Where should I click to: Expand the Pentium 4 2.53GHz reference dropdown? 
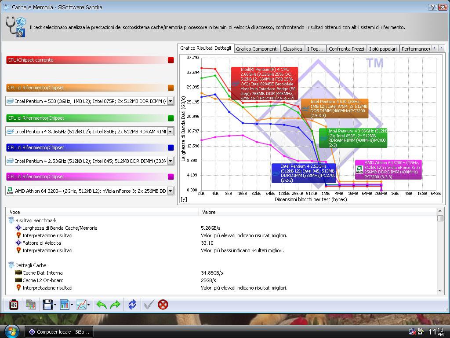click(171, 161)
